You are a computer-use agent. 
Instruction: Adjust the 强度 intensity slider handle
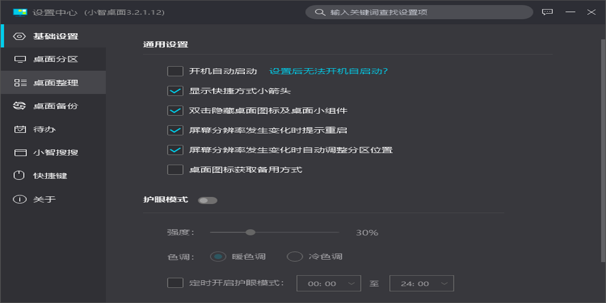tap(250, 232)
